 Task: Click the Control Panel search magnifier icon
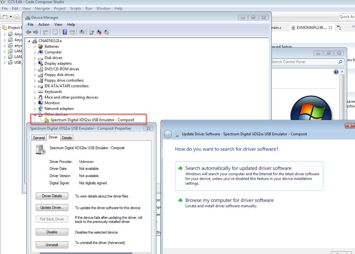[x=340, y=62]
